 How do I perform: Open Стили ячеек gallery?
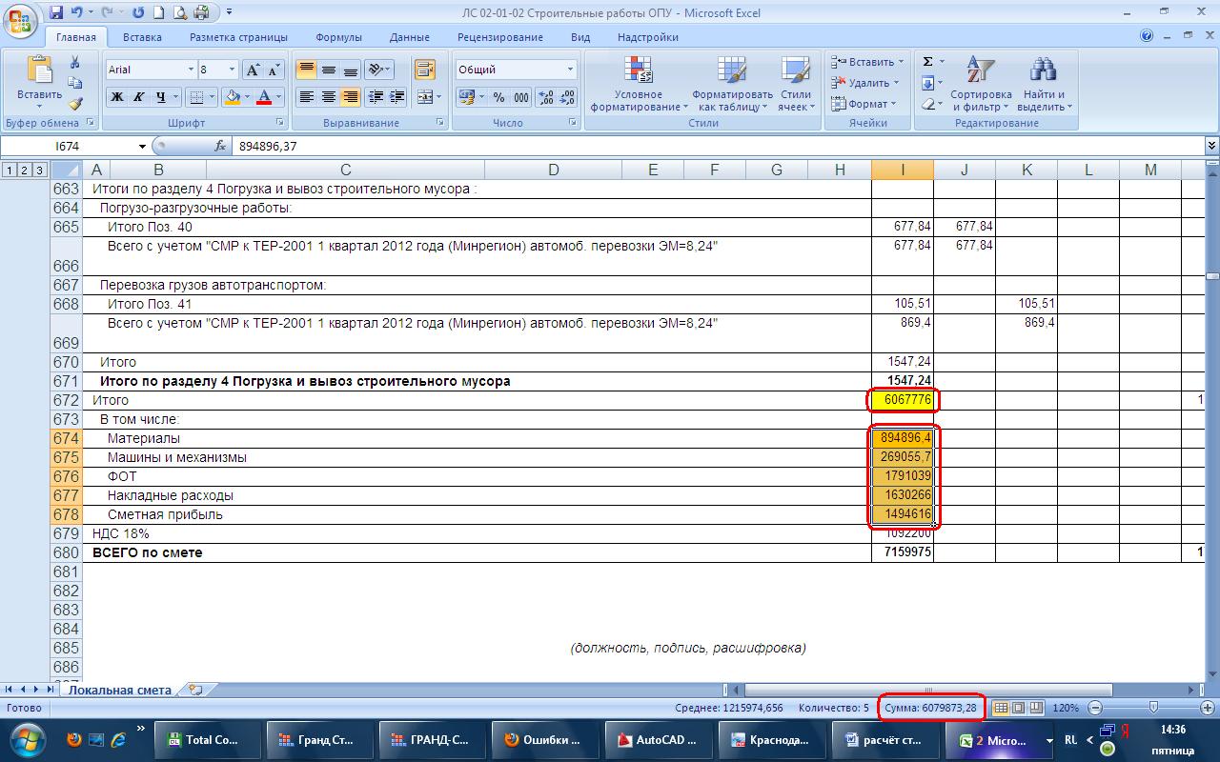tap(795, 84)
